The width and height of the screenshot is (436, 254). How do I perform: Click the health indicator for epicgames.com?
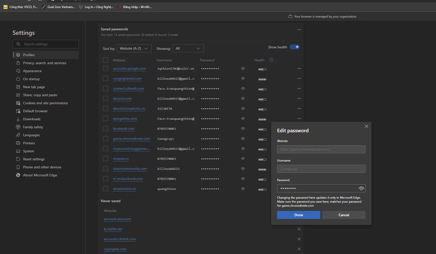tap(262, 119)
